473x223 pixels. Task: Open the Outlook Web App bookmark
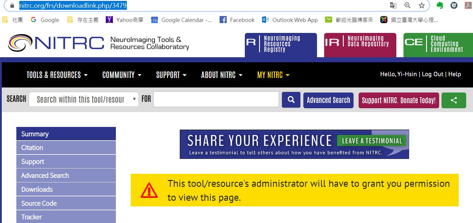click(290, 20)
